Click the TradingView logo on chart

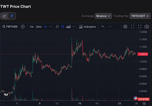(6, 94)
